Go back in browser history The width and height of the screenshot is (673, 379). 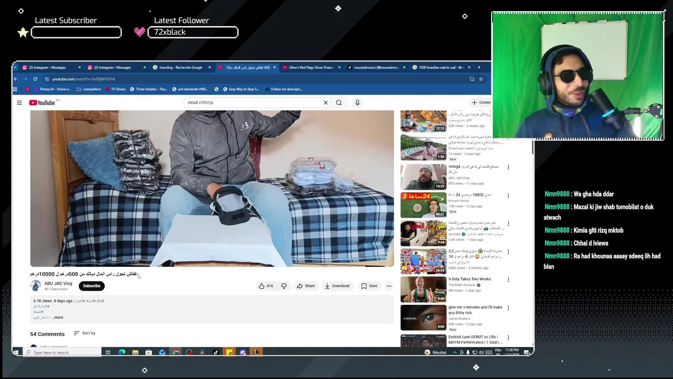[16, 79]
